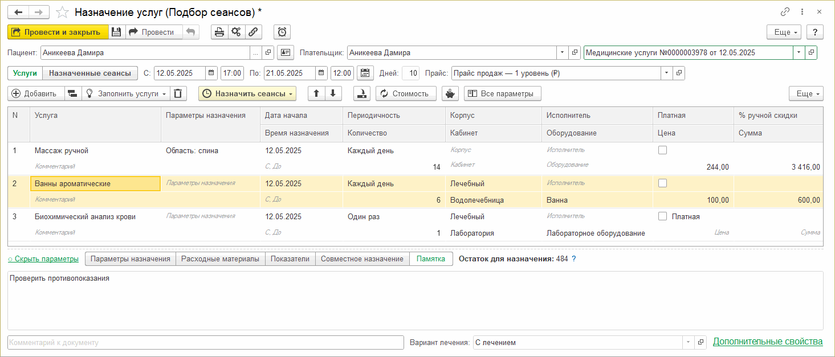Image resolution: width=835 pixels, height=357 pixels.
Task: Open the Плательщик dropdown arrow
Action: click(562, 52)
